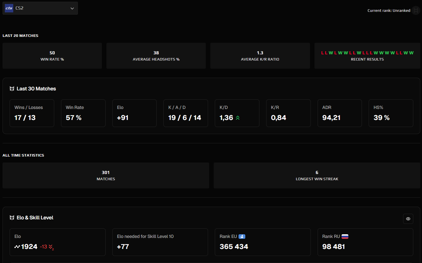Click the red down chevrons beside -13
Screen dimensions: 422x263
pyautogui.click(x=51, y=247)
